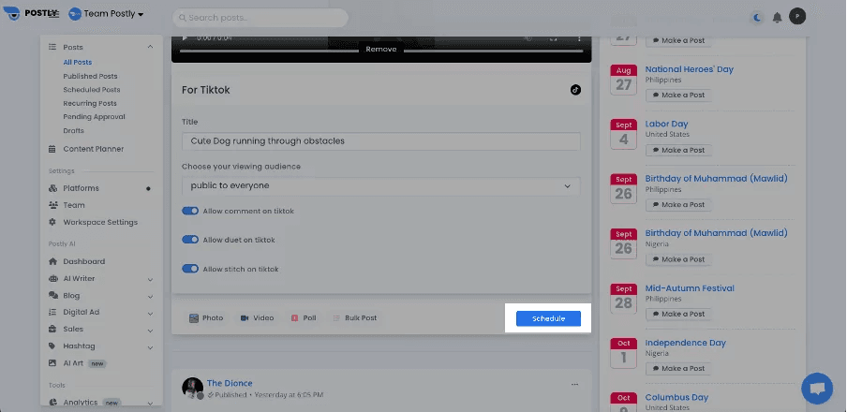847x412 pixels.
Task: Click the Blog chat icon
Action: coord(52,295)
